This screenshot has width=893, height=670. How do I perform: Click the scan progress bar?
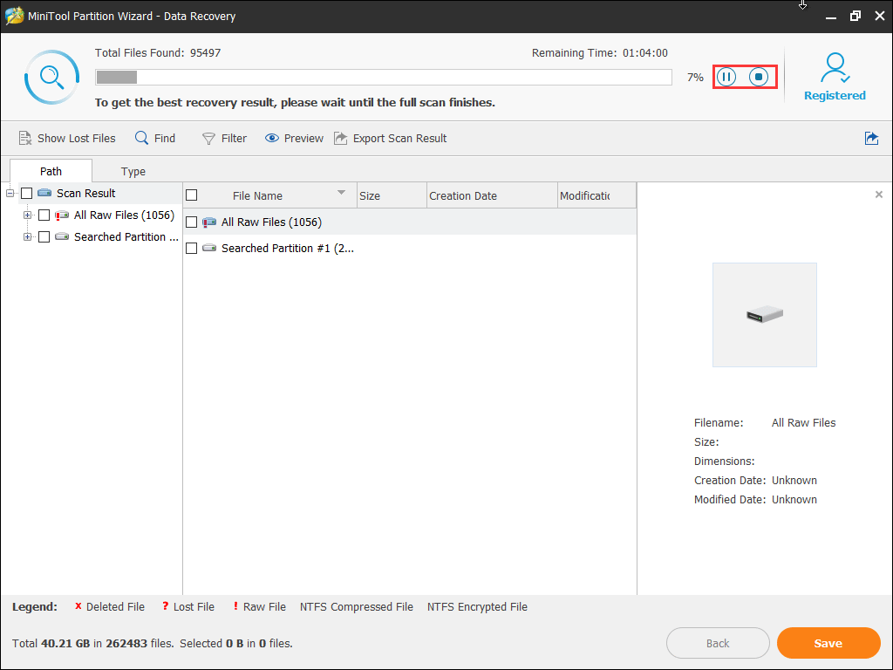(x=384, y=78)
